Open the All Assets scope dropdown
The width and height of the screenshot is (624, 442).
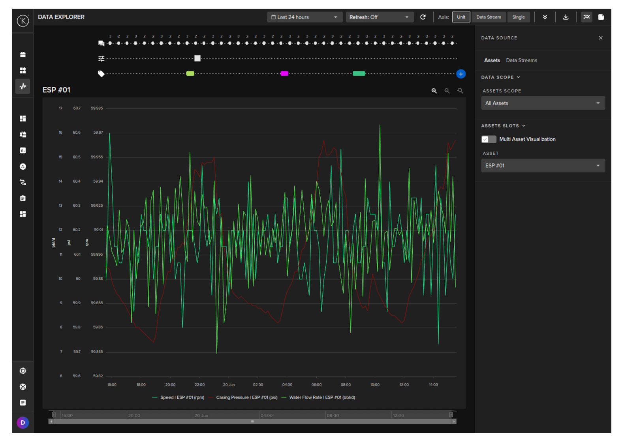click(543, 103)
